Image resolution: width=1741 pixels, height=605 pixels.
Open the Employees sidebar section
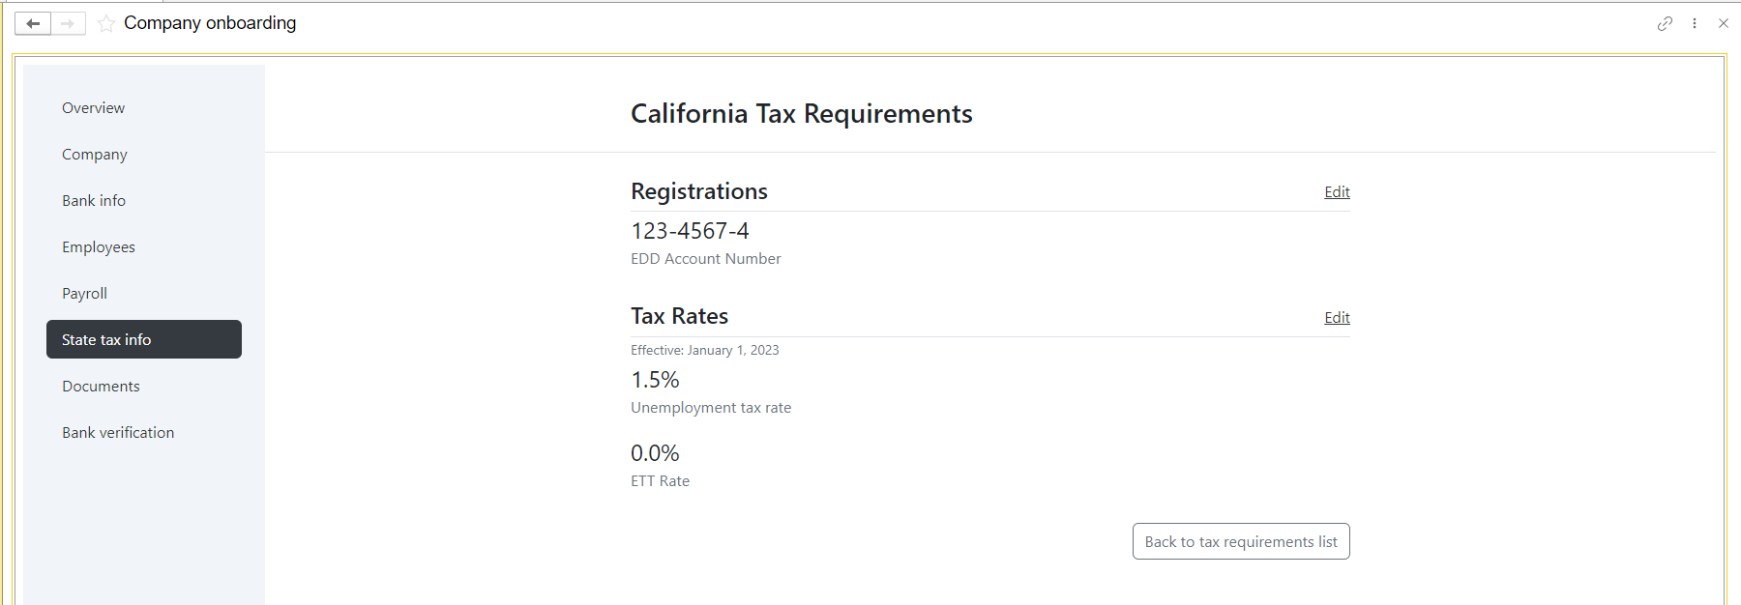coord(99,246)
